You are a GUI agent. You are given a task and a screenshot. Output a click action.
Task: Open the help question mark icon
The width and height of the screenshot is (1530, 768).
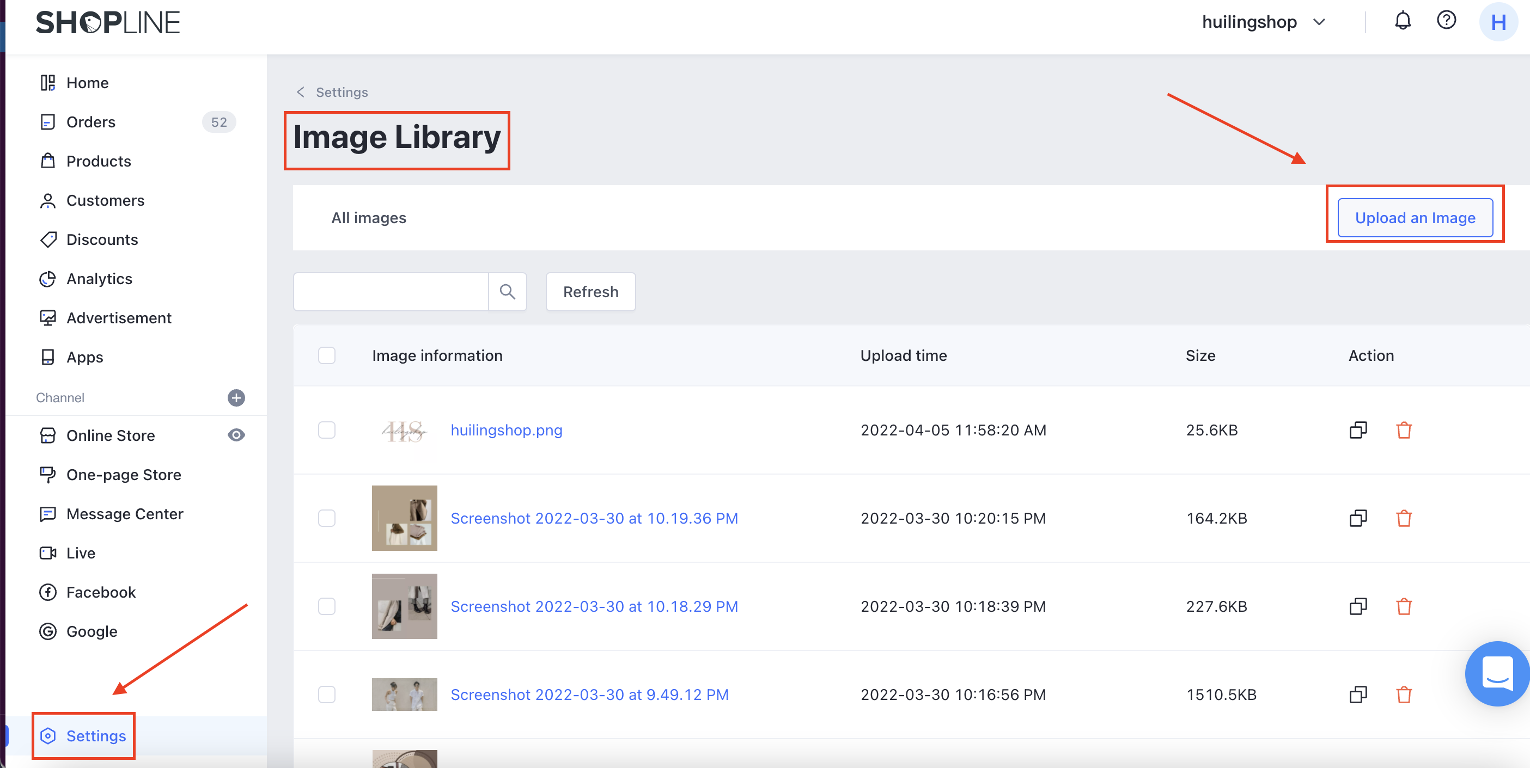pyautogui.click(x=1446, y=21)
